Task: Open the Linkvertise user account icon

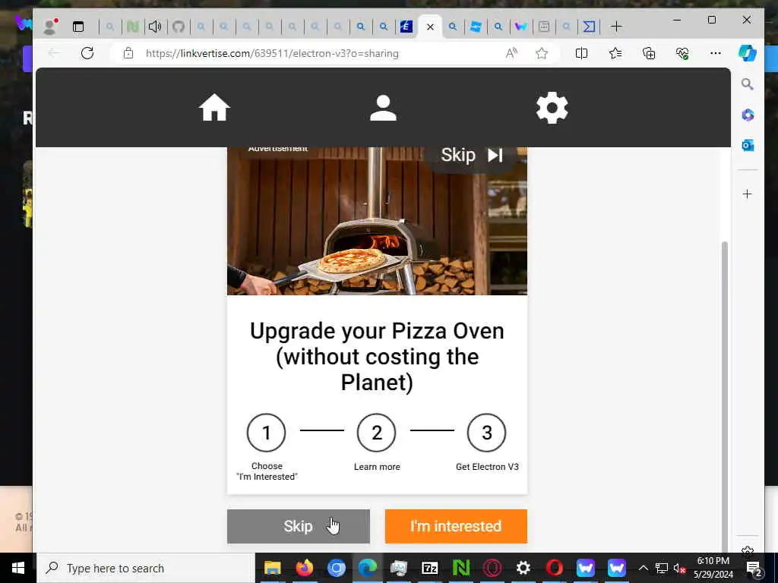Action: [383, 108]
